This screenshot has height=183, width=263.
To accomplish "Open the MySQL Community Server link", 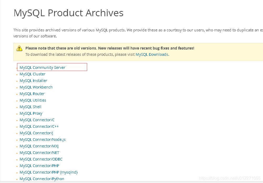I will (x=43, y=68).
